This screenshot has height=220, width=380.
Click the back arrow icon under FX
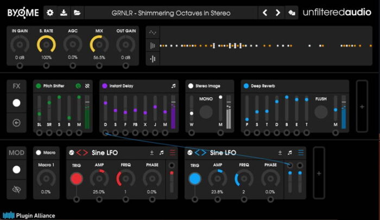(16, 123)
